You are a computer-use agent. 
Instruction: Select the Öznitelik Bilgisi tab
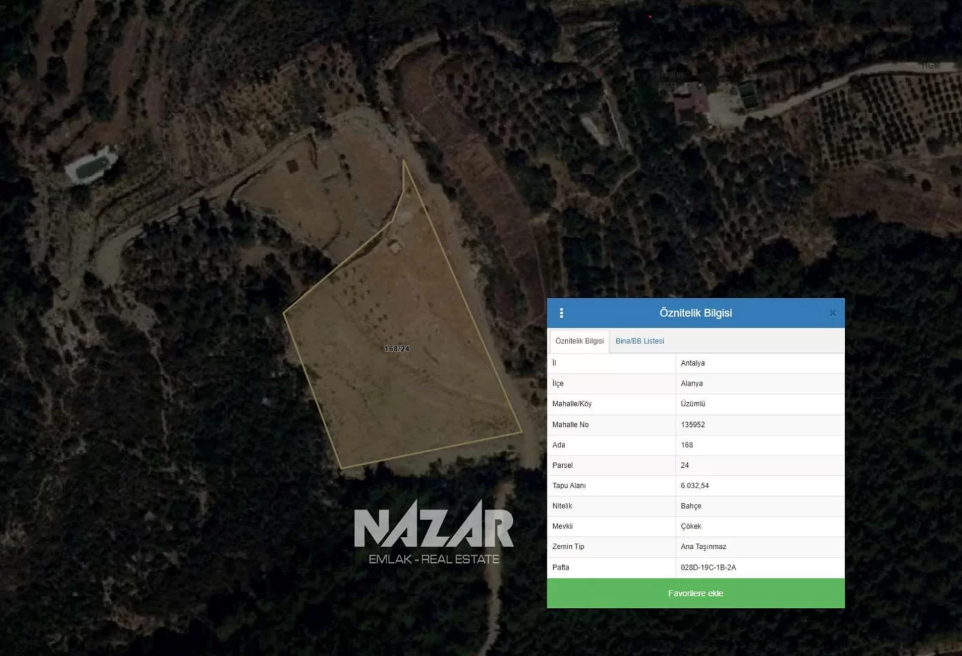tap(579, 341)
